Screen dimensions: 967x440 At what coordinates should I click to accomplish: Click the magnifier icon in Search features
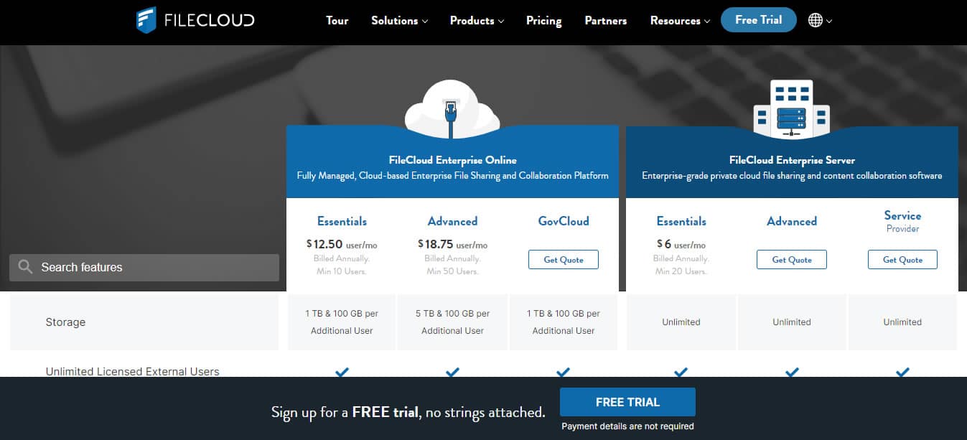click(26, 267)
